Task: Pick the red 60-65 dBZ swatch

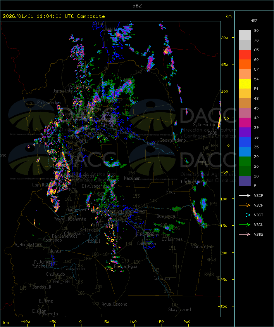Action: [245, 55]
